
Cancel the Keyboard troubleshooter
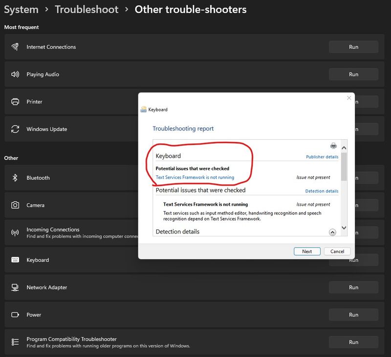[x=337, y=252]
